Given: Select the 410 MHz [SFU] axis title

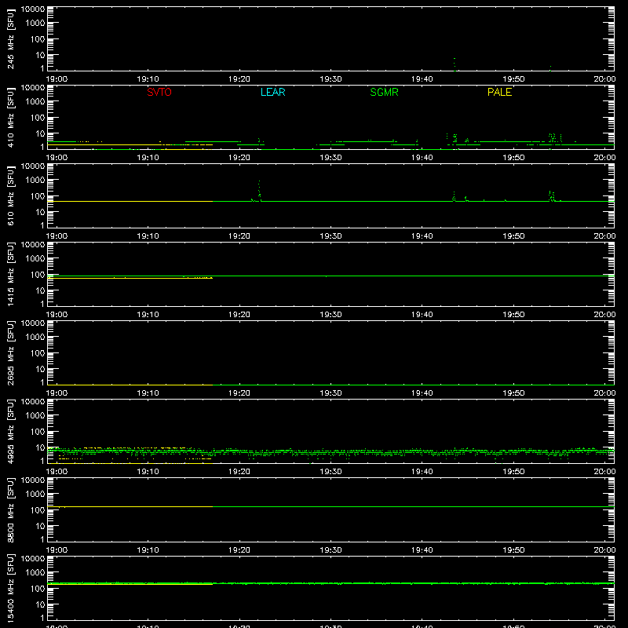Looking at the screenshot, I should point(10,118).
